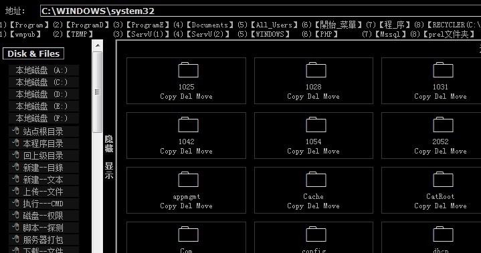The width and height of the screenshot is (481, 253).
Task: Open the 2052 folder icon
Action: click(x=443, y=125)
